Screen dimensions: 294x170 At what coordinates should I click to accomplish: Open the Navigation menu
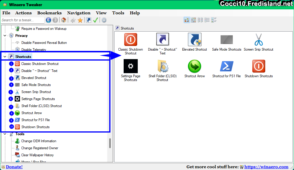pyautogui.click(x=79, y=13)
